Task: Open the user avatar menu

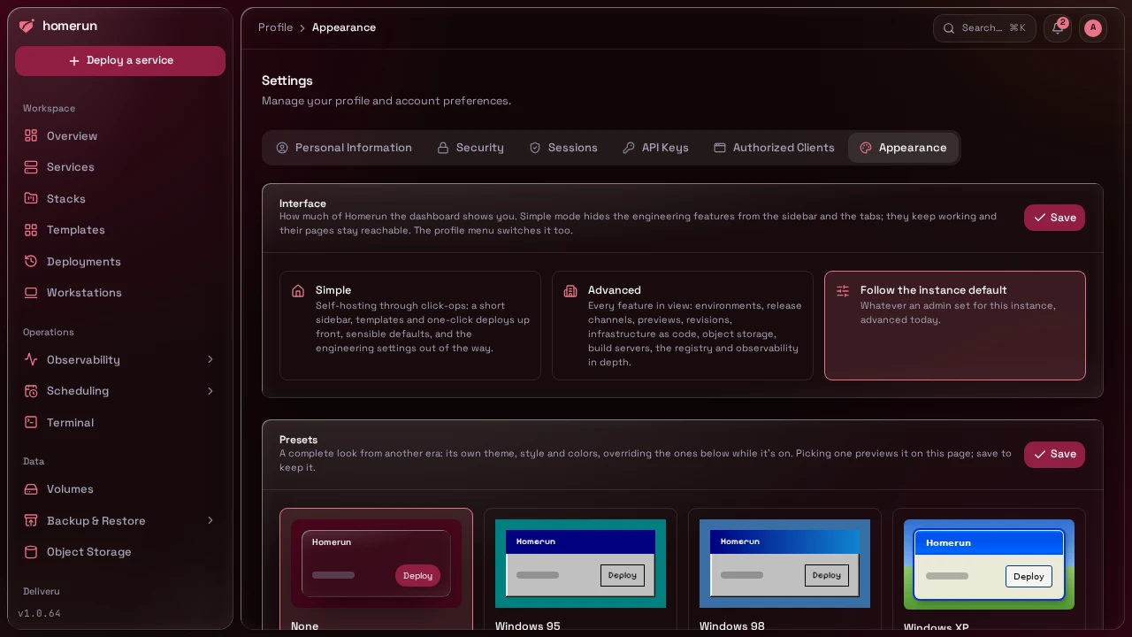Action: click(x=1093, y=28)
